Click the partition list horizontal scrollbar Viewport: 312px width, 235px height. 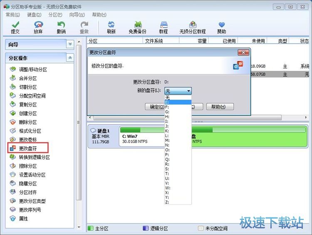[188, 117]
